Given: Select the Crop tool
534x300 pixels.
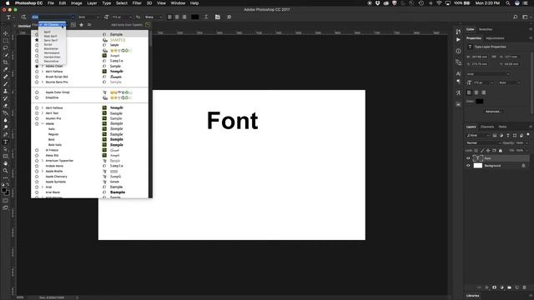Looking at the screenshot, I should [x=6, y=62].
